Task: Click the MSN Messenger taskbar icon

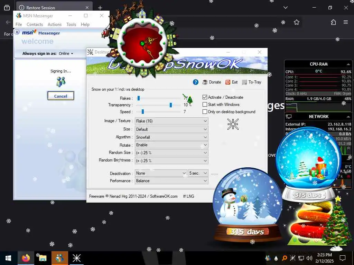Action: 59,258
